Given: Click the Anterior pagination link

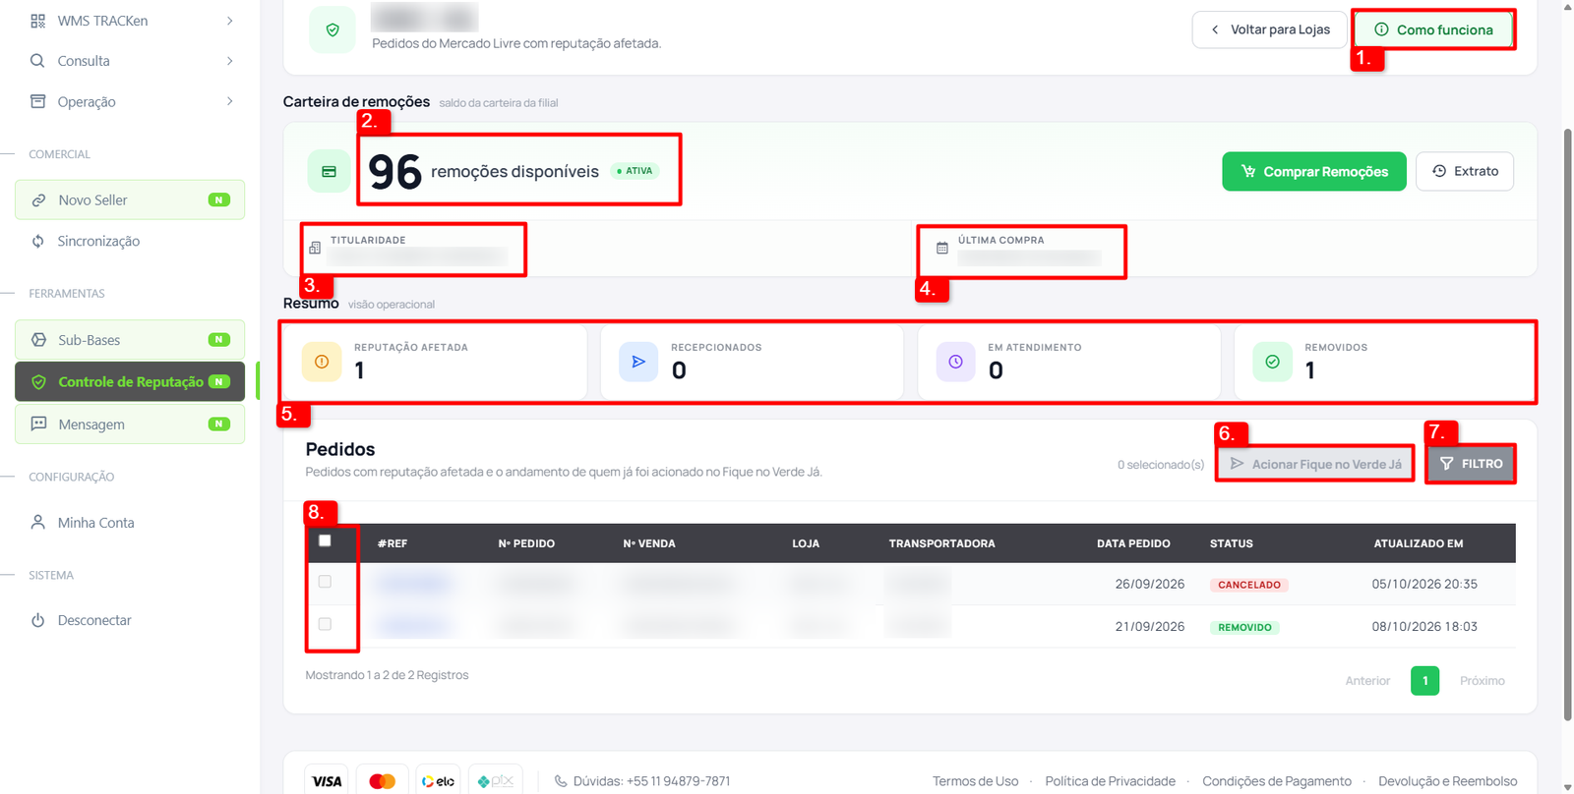Looking at the screenshot, I should [1367, 681].
